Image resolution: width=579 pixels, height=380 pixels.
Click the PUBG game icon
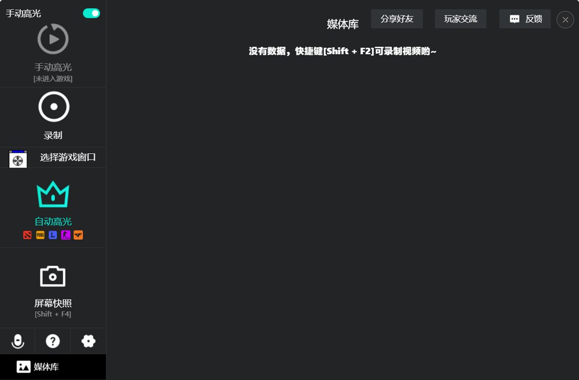(40, 235)
